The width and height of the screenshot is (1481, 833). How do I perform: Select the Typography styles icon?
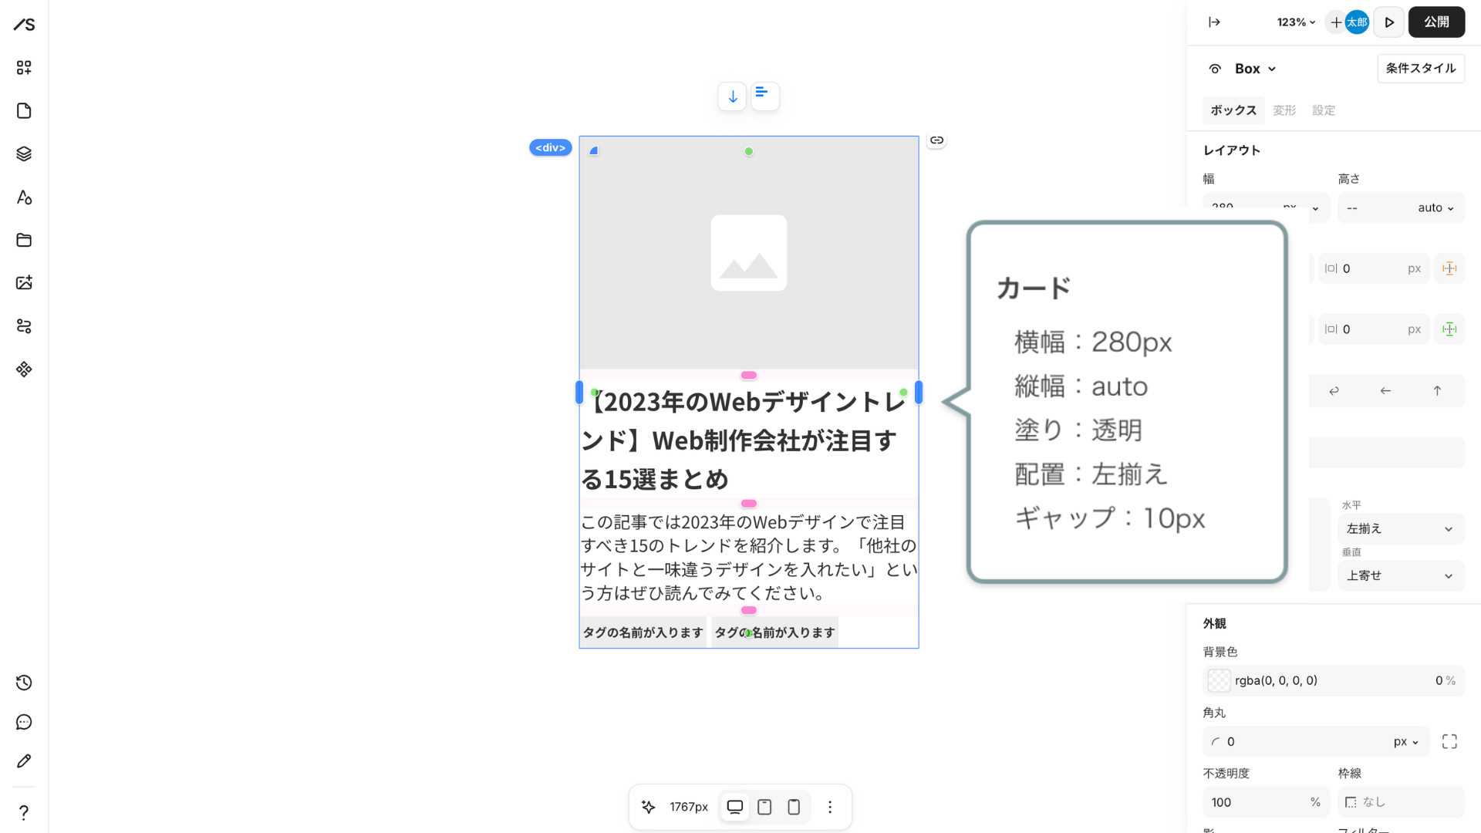coord(23,197)
